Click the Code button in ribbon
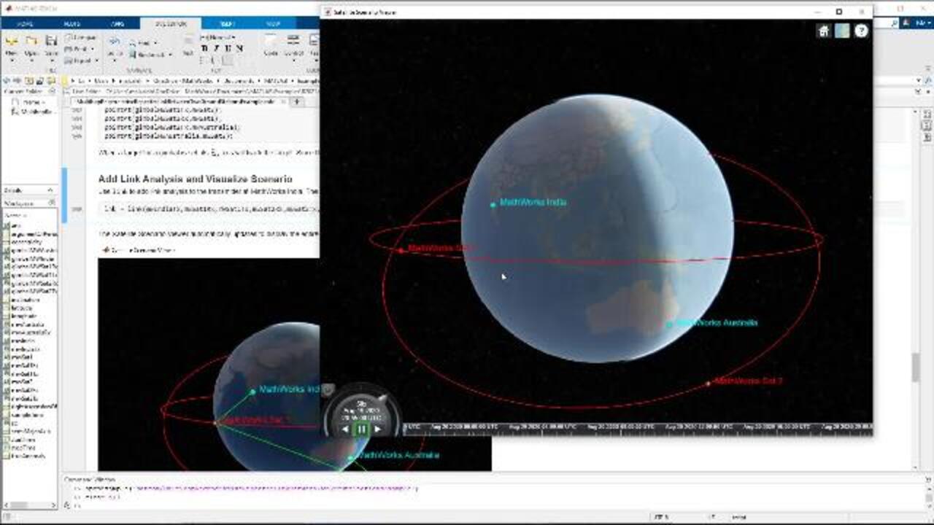 [271, 44]
